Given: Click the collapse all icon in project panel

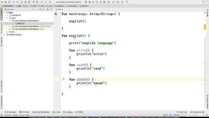Looking at the screenshot, I should tap(43, 10).
